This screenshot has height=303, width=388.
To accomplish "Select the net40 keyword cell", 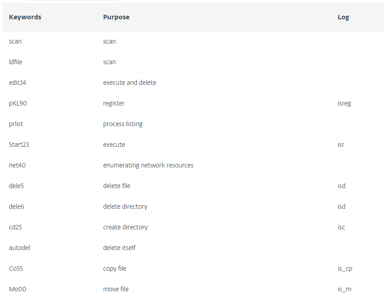I will tap(17, 165).
